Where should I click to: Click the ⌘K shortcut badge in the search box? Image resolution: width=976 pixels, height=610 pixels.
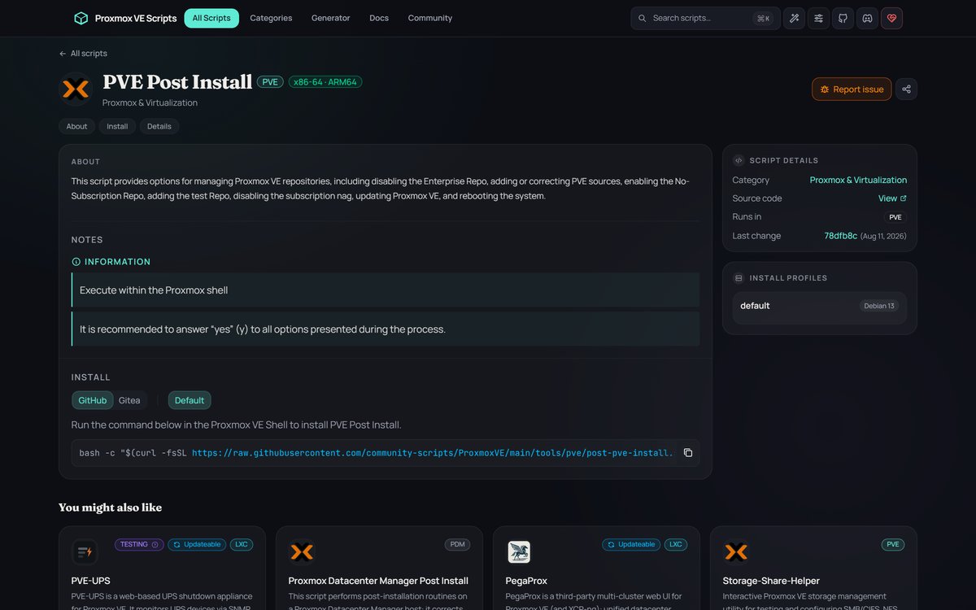pyautogui.click(x=763, y=18)
